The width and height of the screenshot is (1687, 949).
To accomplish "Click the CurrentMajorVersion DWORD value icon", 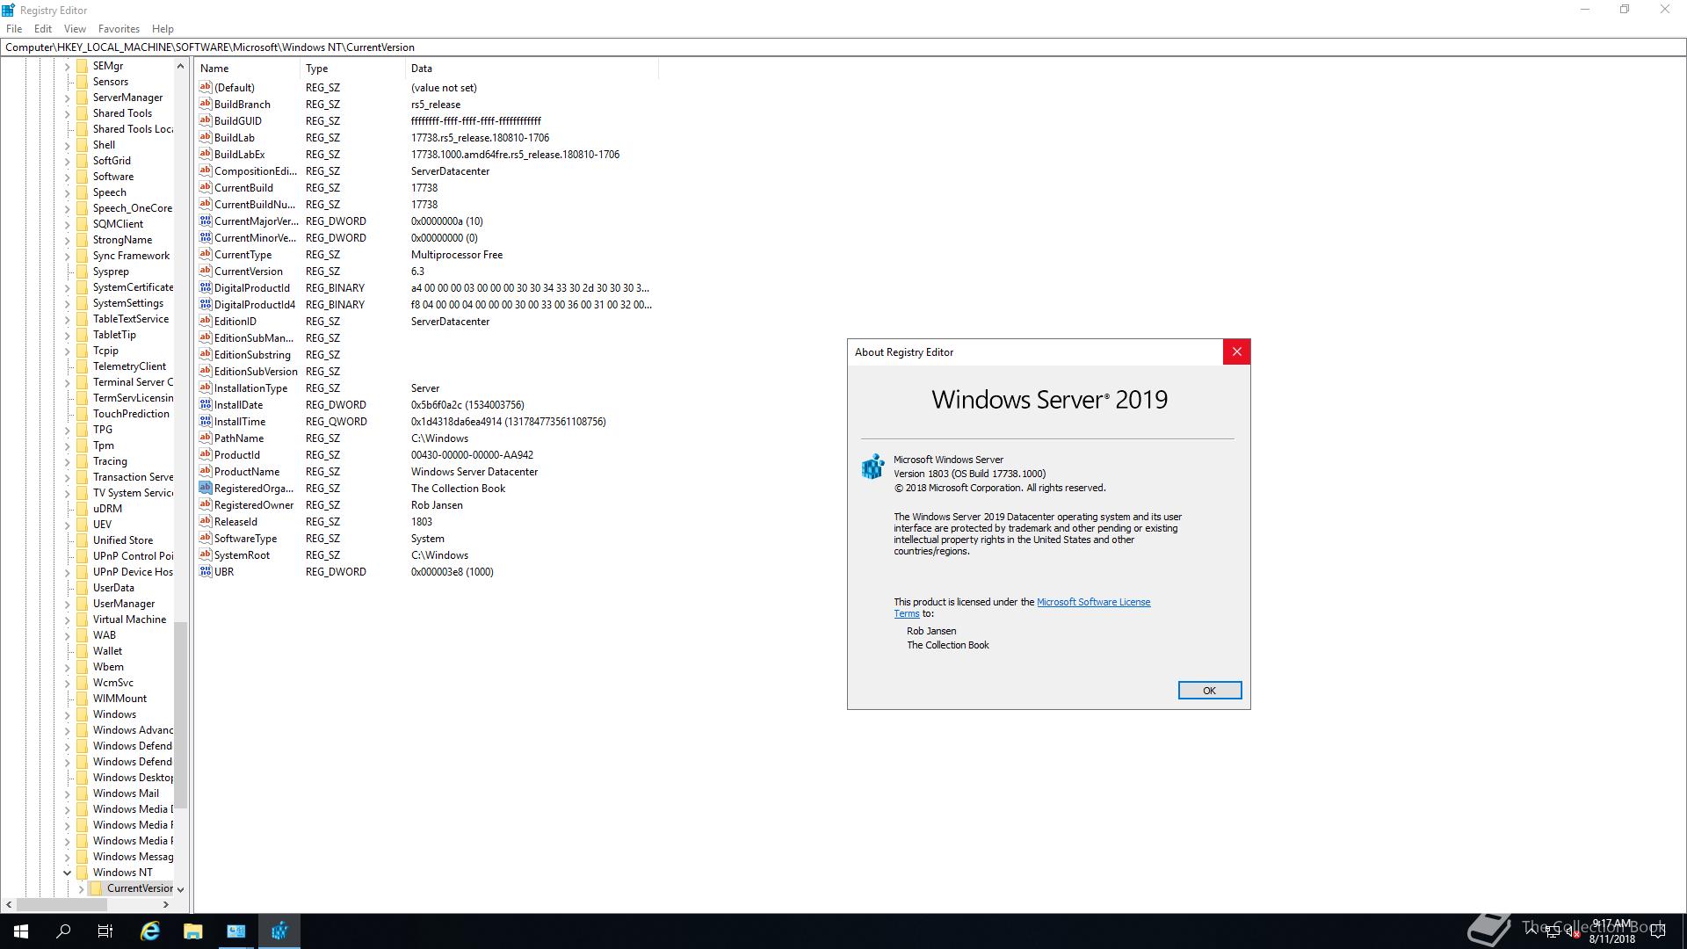I will [x=206, y=221].
